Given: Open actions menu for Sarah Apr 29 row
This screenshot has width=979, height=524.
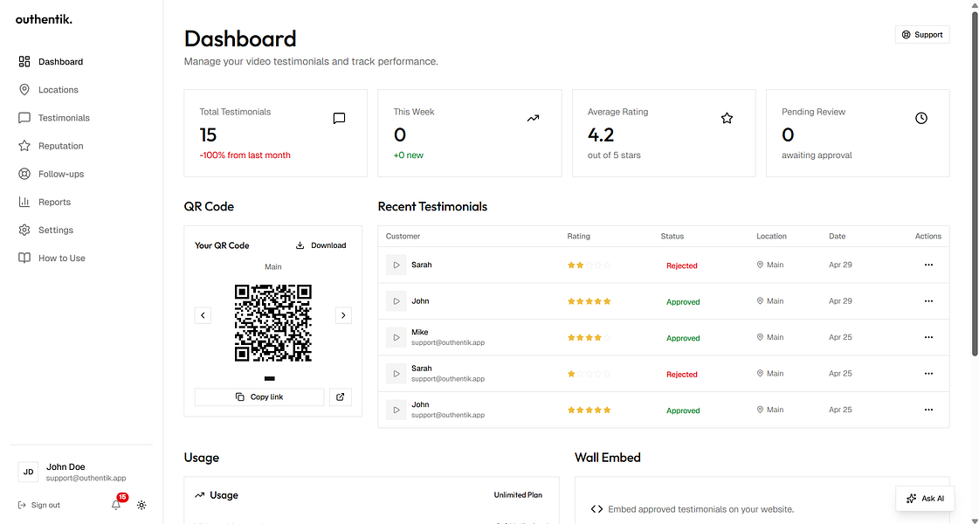Looking at the screenshot, I should click(x=928, y=265).
